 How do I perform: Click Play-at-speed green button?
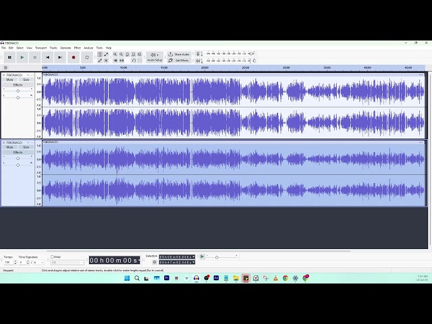(202, 256)
